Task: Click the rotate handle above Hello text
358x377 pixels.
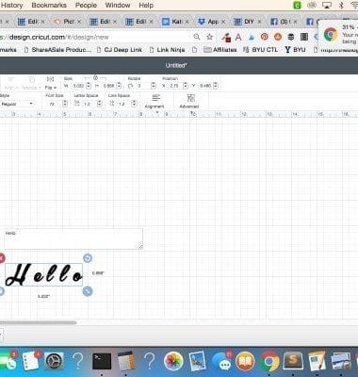Action: click(88, 258)
